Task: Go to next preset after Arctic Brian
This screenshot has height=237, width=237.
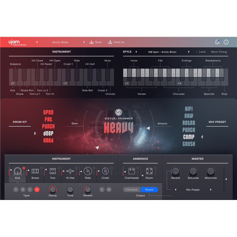Action: (x=84, y=42)
